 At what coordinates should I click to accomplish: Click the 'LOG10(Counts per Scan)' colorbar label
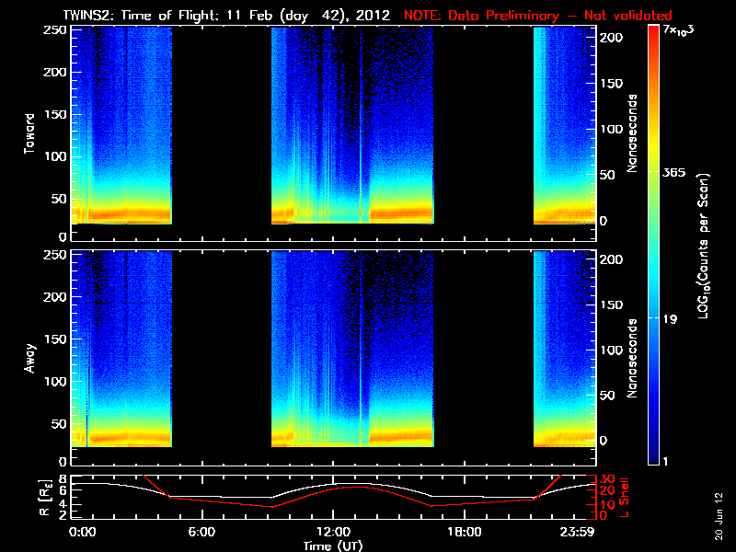[702, 246]
